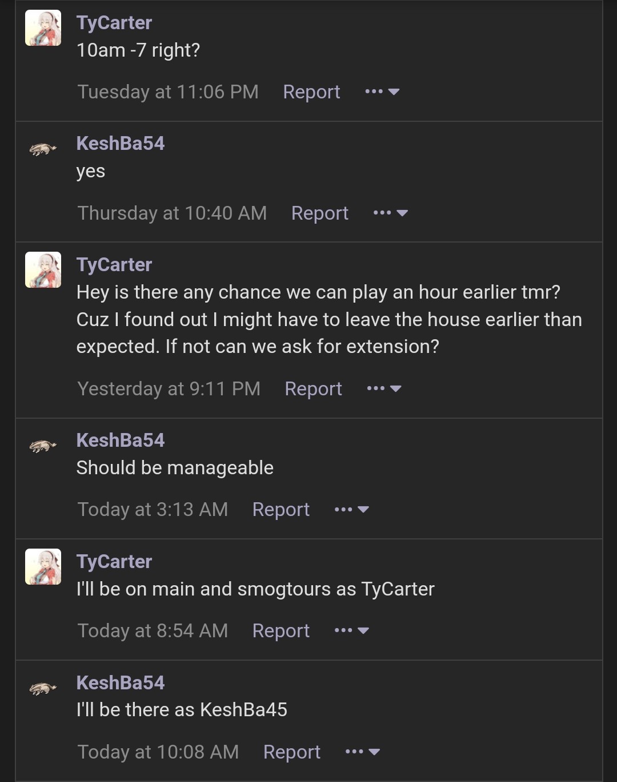Report KeshBa54's 'yes' reply
This screenshot has width=617, height=782.
(x=319, y=213)
